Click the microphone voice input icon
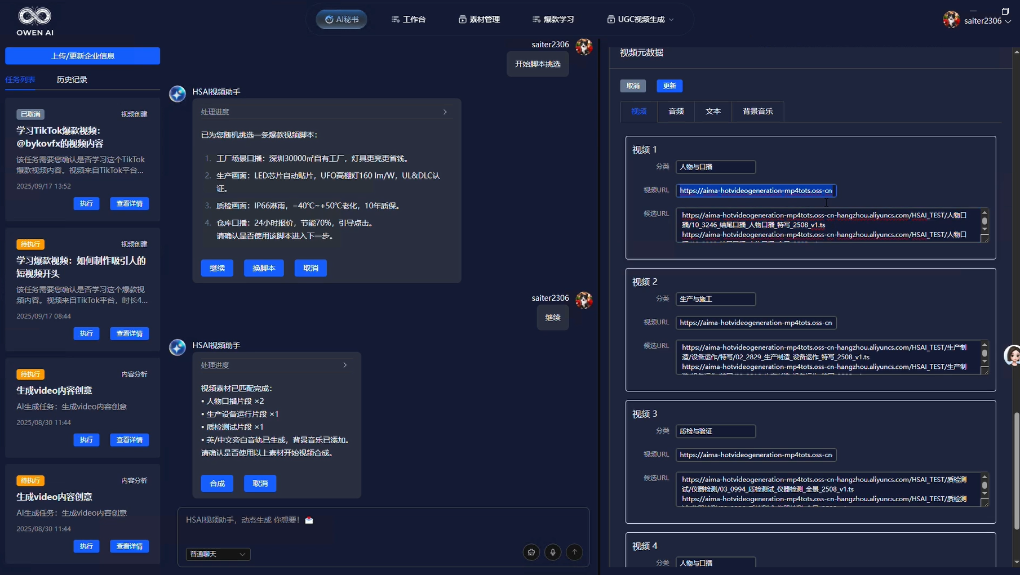 [553, 552]
